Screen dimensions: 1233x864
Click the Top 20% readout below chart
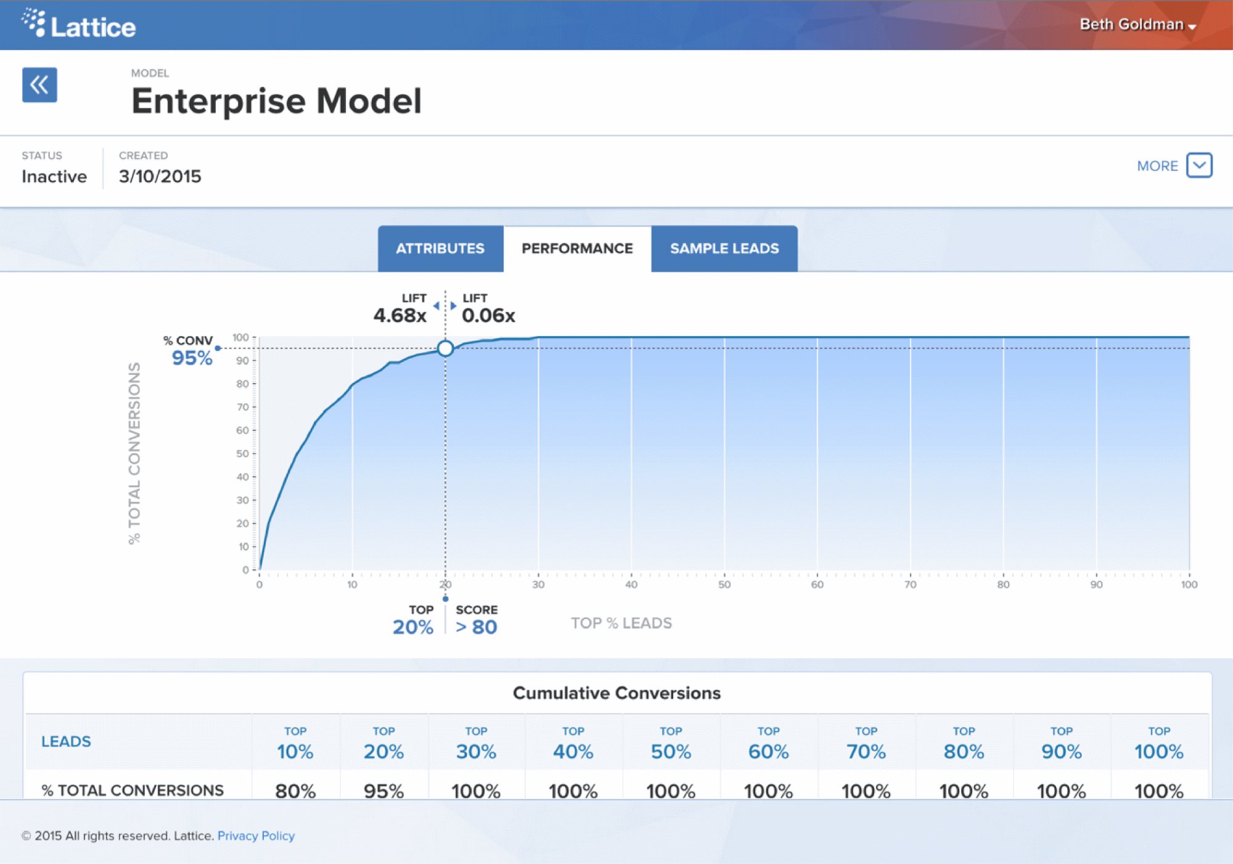tap(413, 620)
